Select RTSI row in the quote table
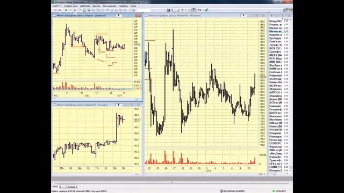 pos(279,58)
